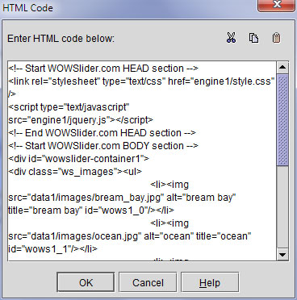The image size is (297, 300).
Task: Click the div class="ws_images" line
Action: click(x=75, y=172)
